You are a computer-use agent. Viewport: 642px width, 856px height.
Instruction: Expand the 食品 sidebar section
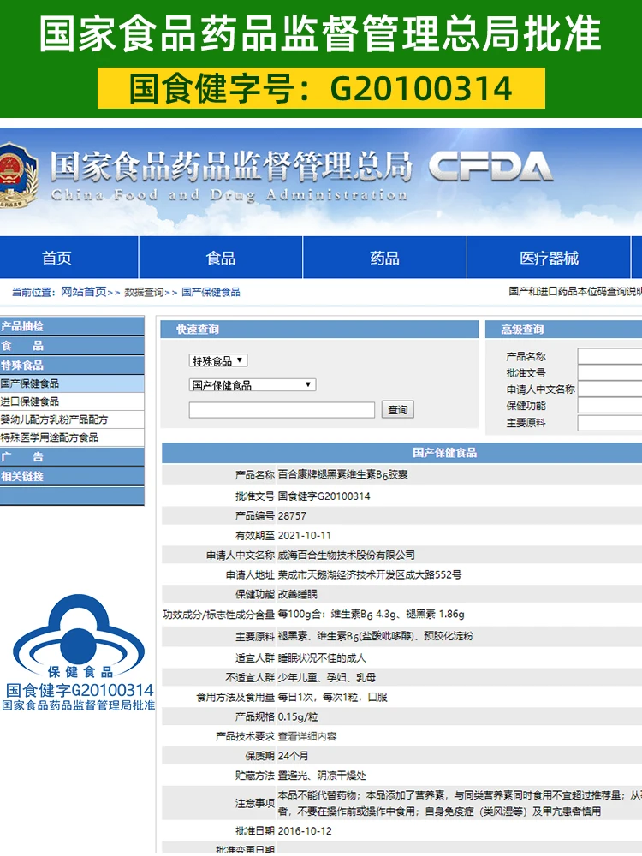72,346
